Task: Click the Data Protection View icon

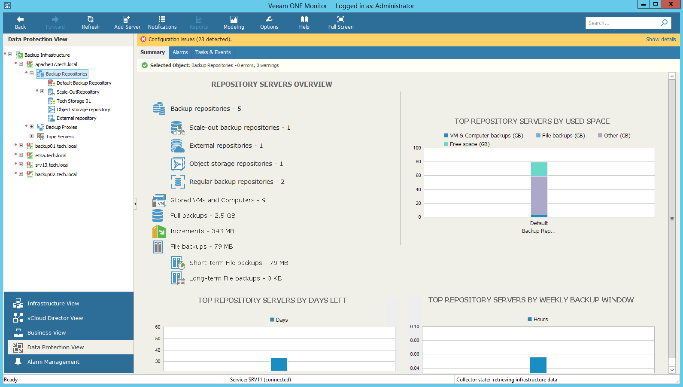Action: [x=18, y=347]
